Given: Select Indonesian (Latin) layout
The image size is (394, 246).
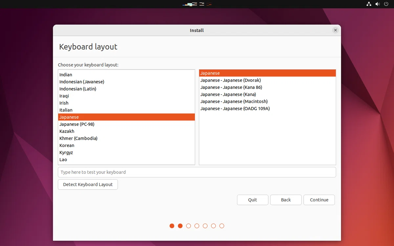Looking at the screenshot, I should pos(126,89).
